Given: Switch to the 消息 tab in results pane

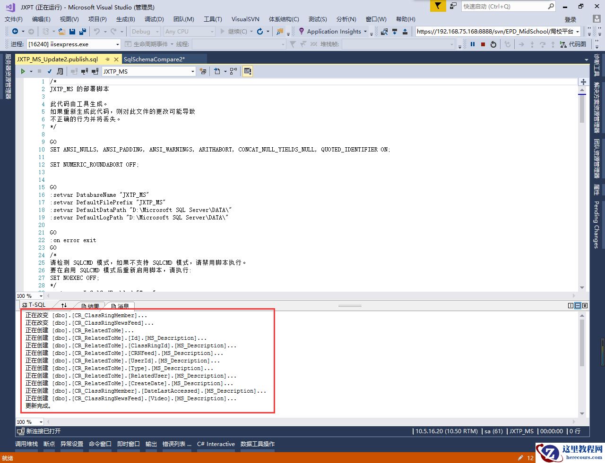Looking at the screenshot, I should (121, 306).
